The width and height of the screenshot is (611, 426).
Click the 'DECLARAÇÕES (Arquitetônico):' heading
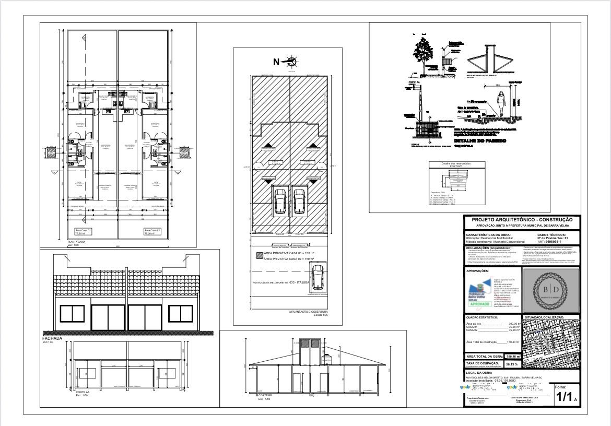point(489,248)
